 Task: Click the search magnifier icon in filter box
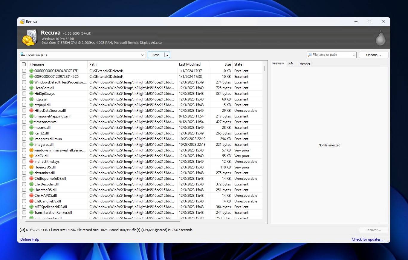(310, 55)
